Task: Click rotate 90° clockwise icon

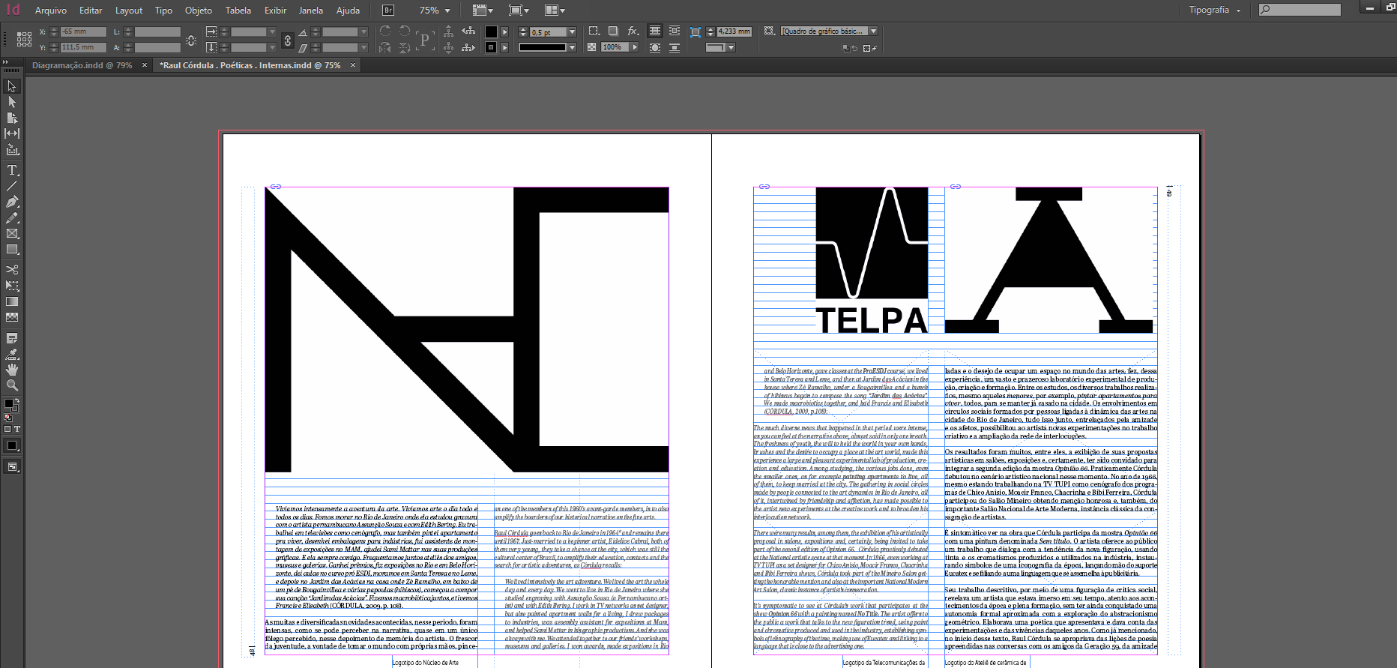Action: tap(385, 31)
